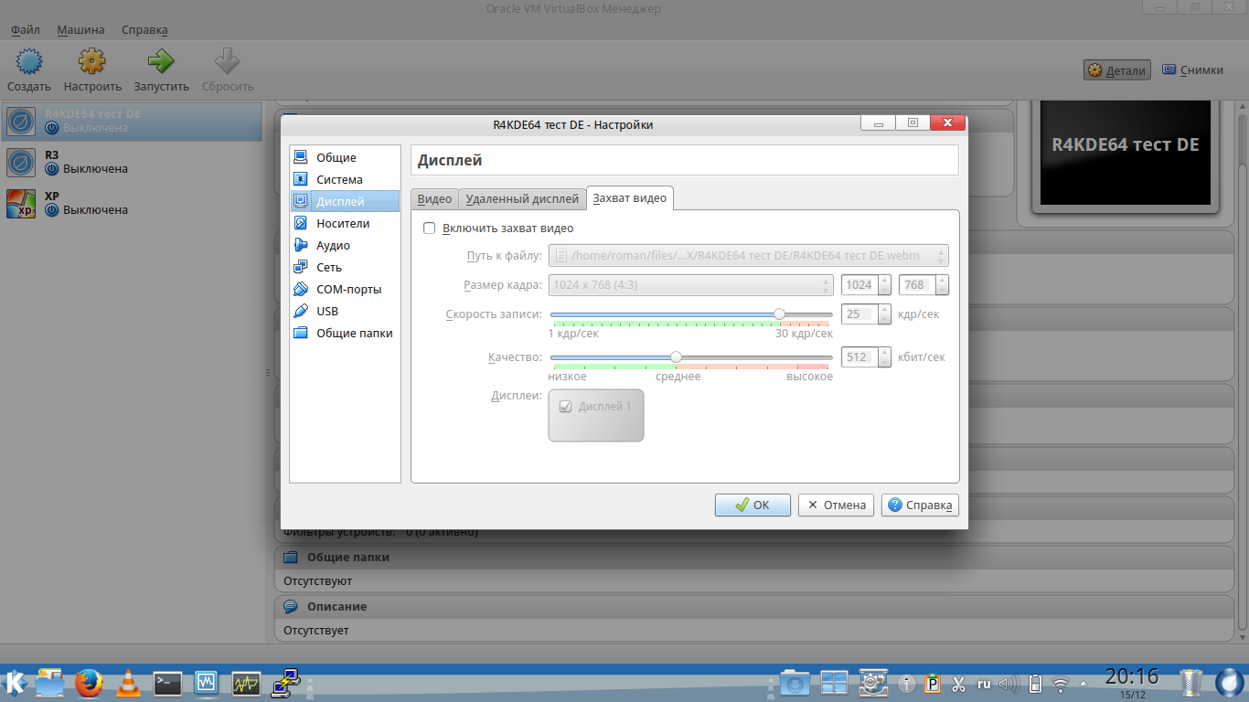The width and height of the screenshot is (1249, 702).
Task: Open the COM-порты settings category
Action: click(x=345, y=289)
